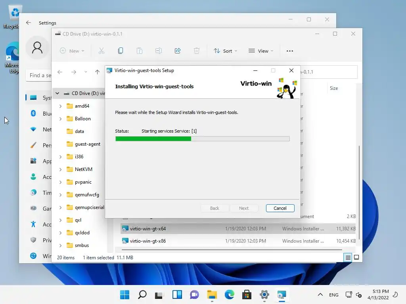
Task: Open the Windows Start menu
Action: click(124, 294)
